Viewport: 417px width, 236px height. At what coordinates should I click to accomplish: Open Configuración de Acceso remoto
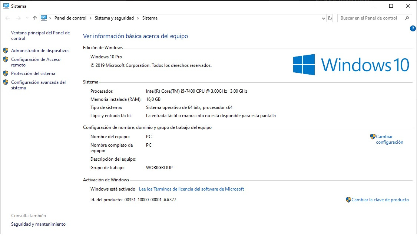tap(36, 62)
